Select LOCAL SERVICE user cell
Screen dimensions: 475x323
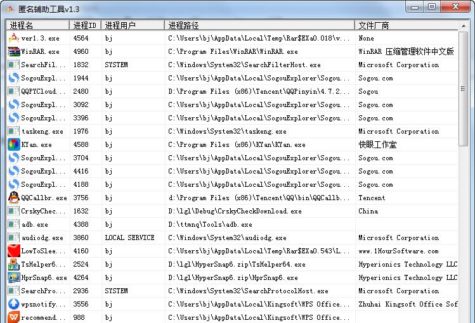pos(129,237)
